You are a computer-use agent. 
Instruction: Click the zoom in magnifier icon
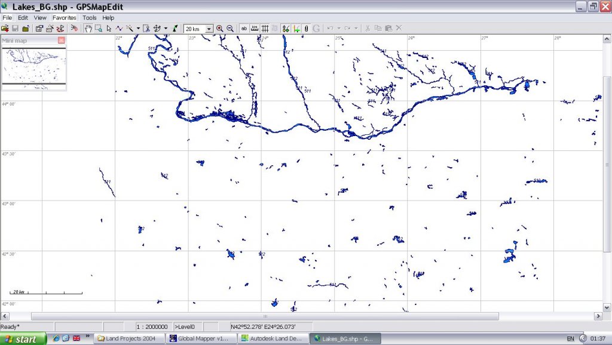pyautogui.click(x=220, y=28)
